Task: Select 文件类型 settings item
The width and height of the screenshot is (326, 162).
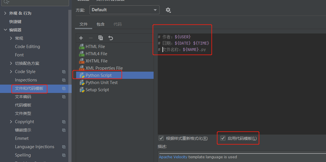Action: (x=23, y=113)
